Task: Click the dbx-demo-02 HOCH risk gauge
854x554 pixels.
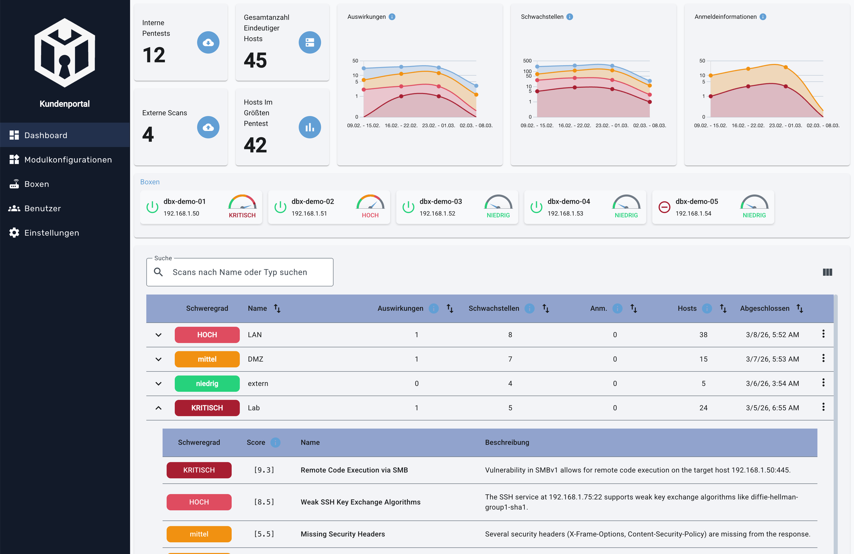Action: point(370,203)
